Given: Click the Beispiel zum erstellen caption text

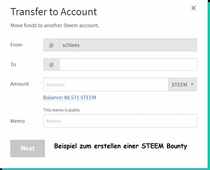Looking at the screenshot, I should (121, 146).
